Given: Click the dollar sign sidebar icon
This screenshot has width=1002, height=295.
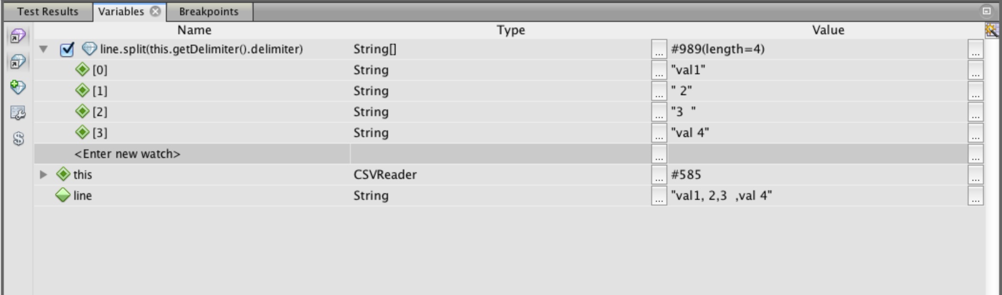Looking at the screenshot, I should (x=18, y=139).
